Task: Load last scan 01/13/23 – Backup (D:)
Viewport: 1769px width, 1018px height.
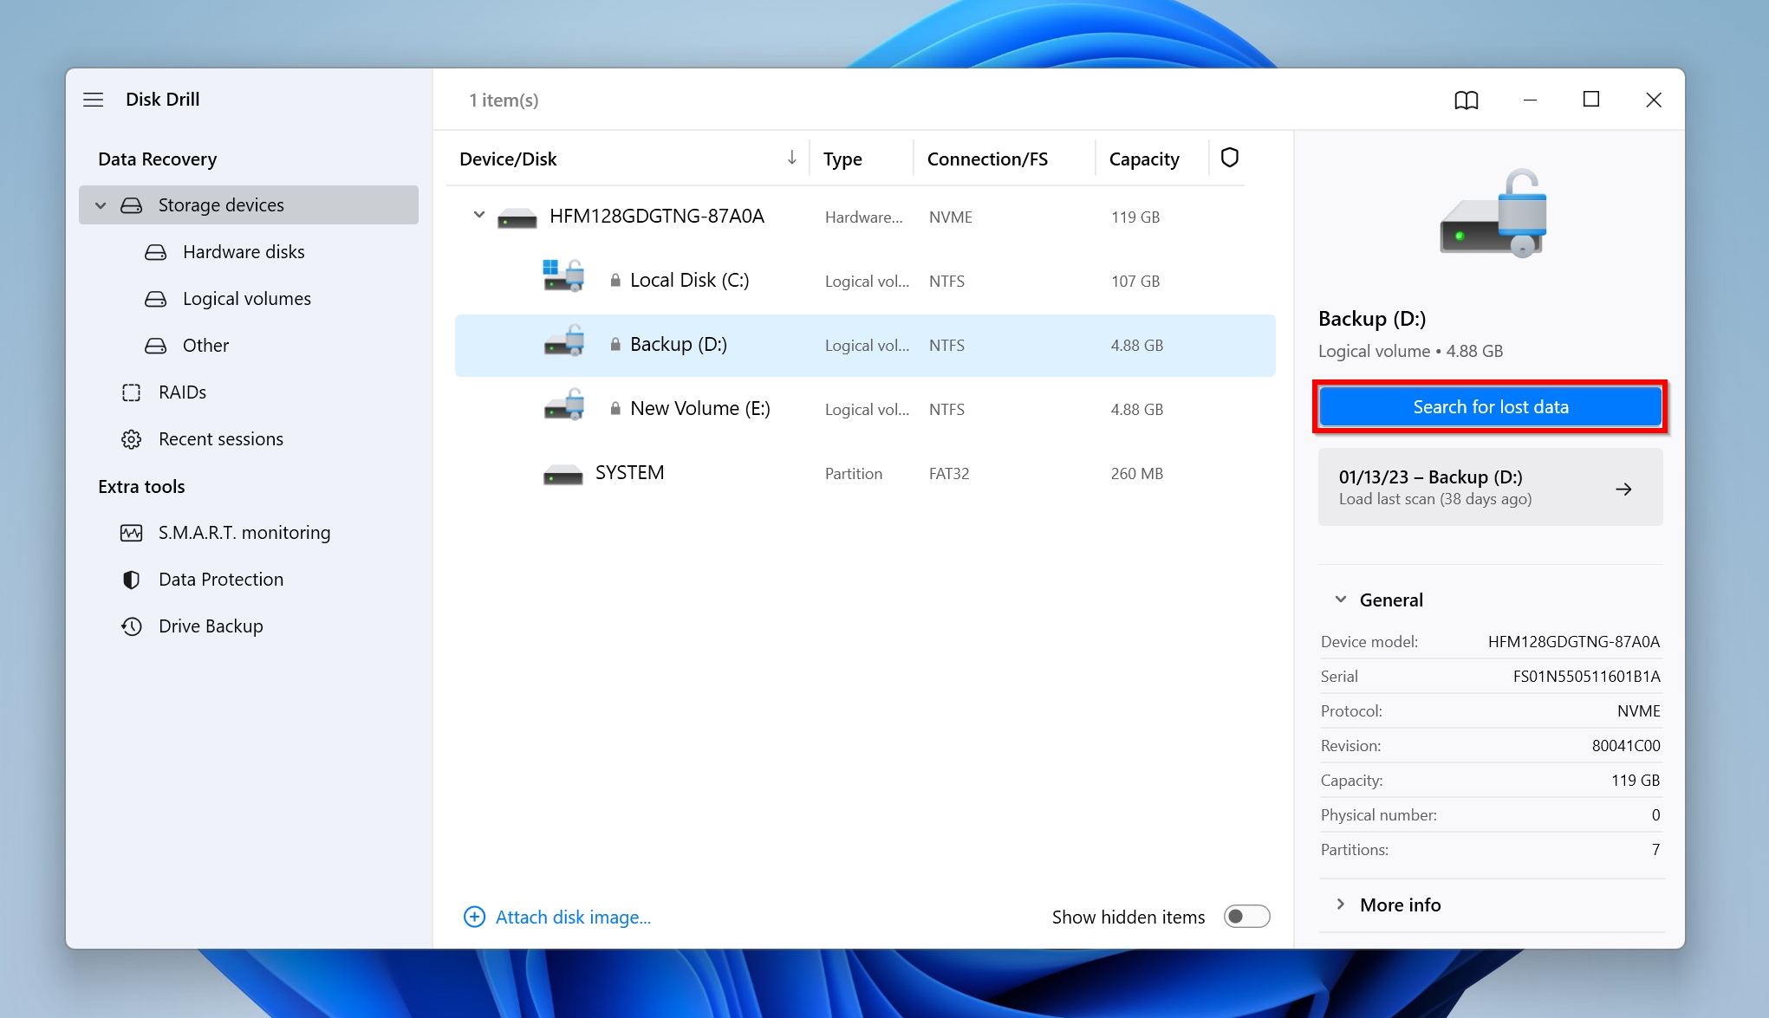Action: point(1491,487)
